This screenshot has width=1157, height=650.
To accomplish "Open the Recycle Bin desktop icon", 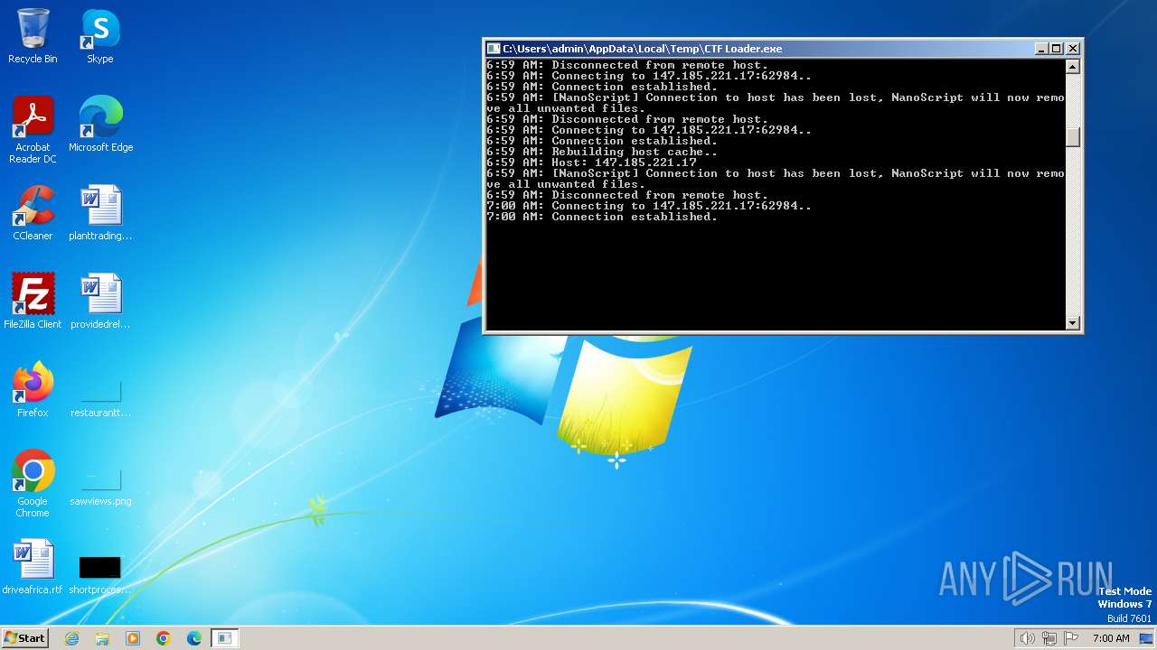I will (x=33, y=36).
